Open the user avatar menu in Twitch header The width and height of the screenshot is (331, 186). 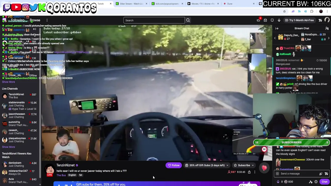[x=327, y=20]
